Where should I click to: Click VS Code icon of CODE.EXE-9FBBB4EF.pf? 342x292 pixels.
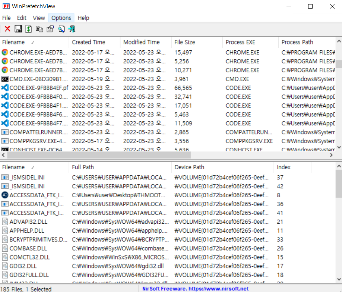[x=5, y=88]
